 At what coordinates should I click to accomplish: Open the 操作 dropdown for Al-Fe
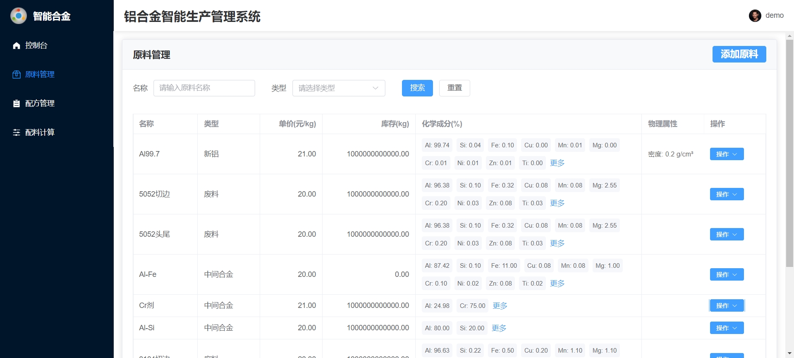727,274
